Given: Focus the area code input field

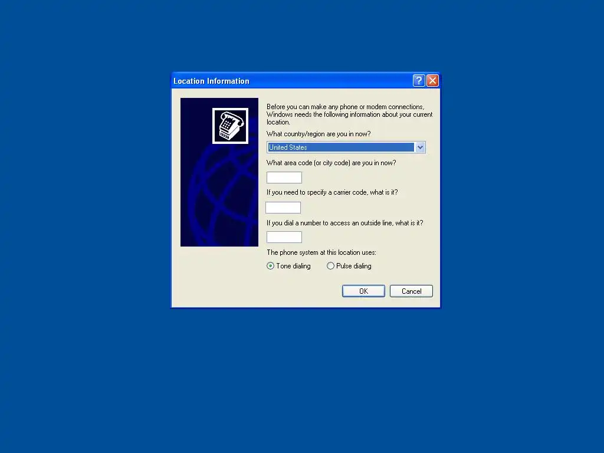Looking at the screenshot, I should (284, 178).
